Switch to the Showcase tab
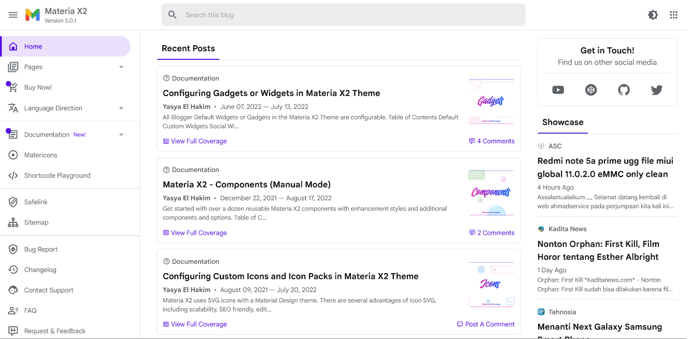 coord(563,122)
